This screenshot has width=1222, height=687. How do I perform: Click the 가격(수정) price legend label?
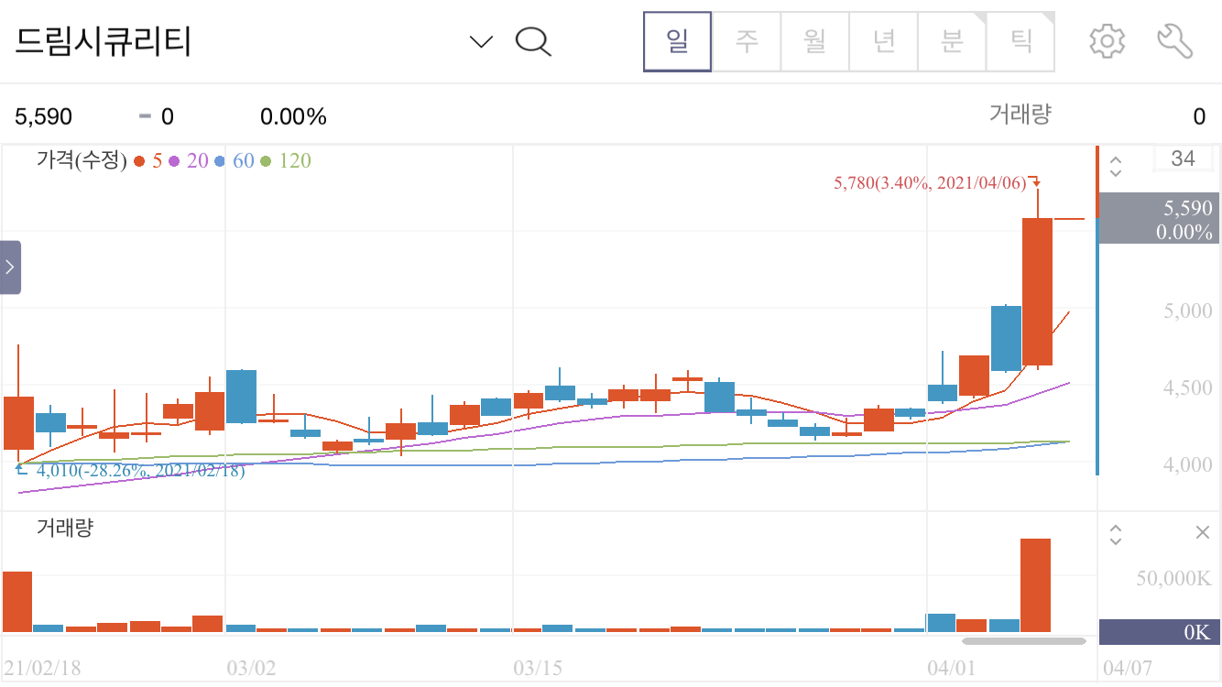[82, 161]
